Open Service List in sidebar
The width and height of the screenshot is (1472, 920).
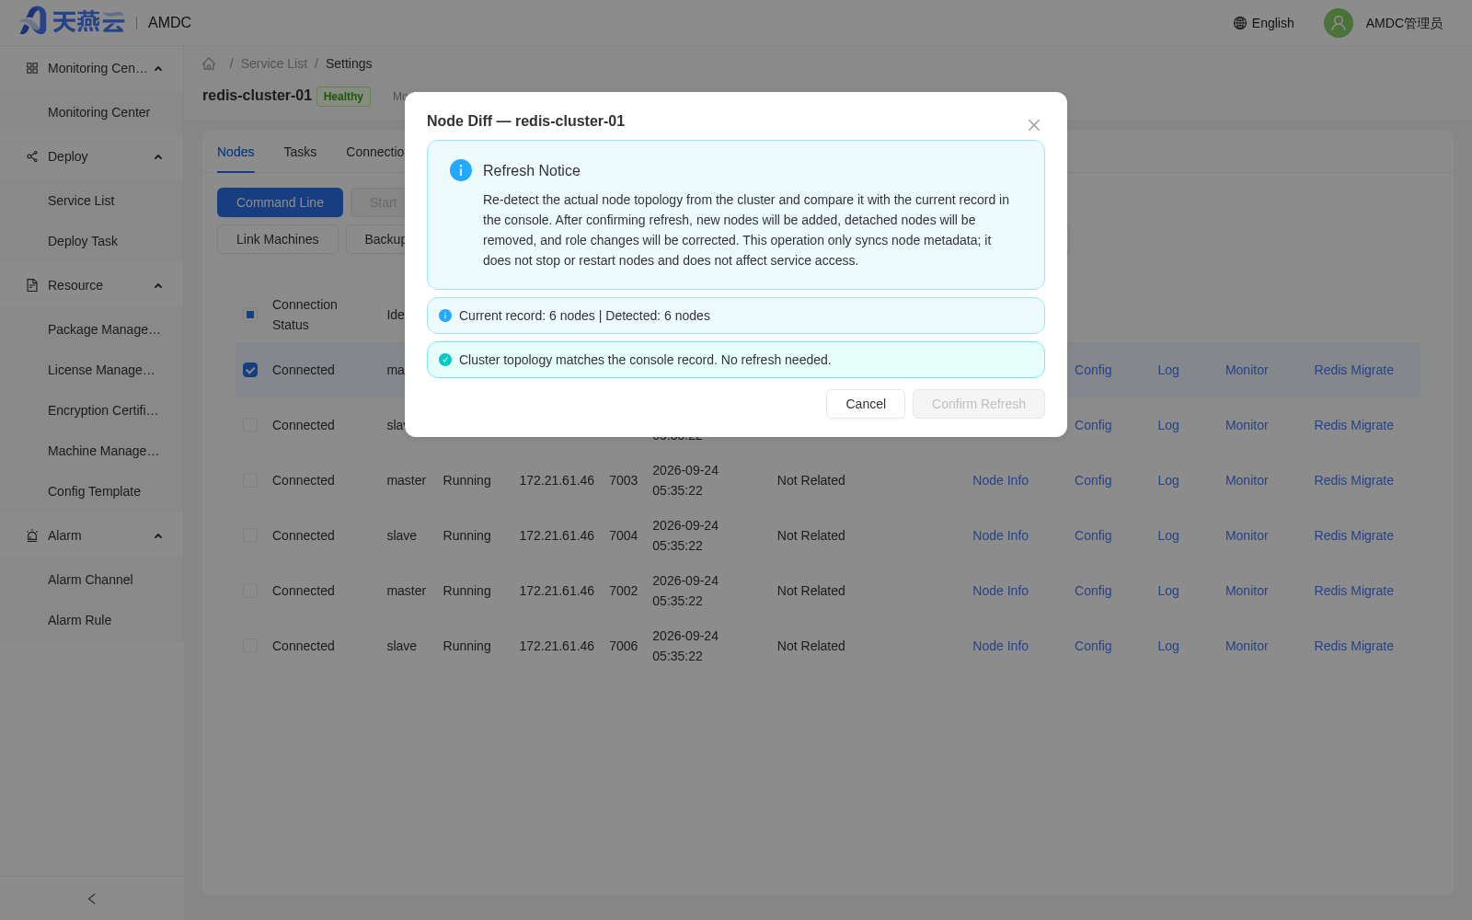pos(81,201)
